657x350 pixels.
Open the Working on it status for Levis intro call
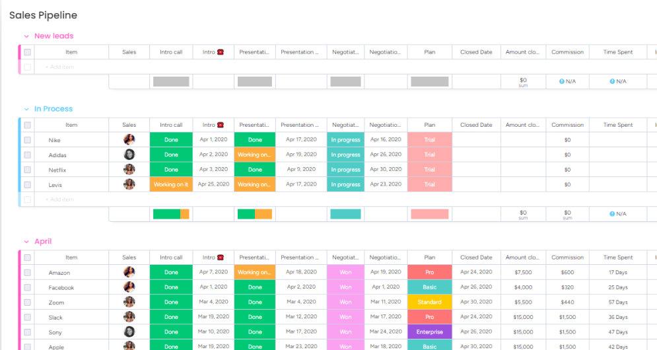[x=171, y=184]
